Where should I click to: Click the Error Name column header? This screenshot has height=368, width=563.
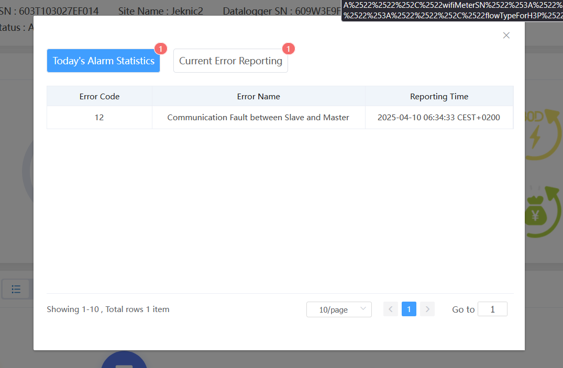coord(258,96)
